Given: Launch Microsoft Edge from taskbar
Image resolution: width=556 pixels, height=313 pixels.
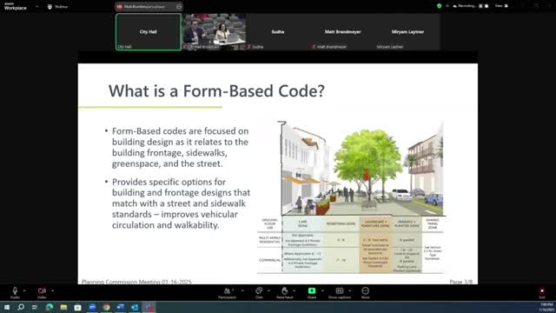Looking at the screenshot, I should (50, 307).
